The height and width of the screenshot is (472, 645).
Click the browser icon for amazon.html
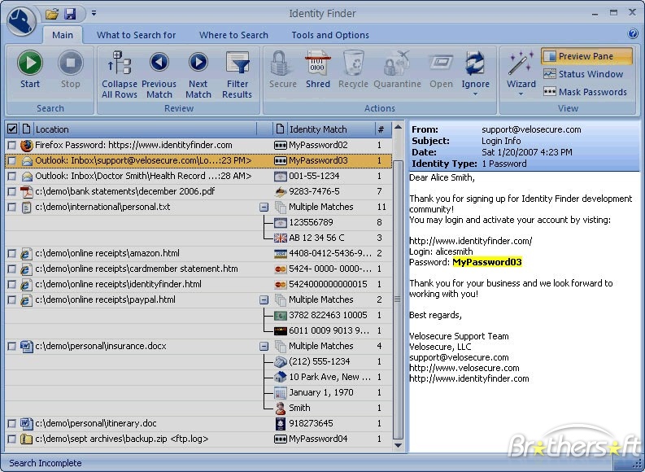(26, 253)
